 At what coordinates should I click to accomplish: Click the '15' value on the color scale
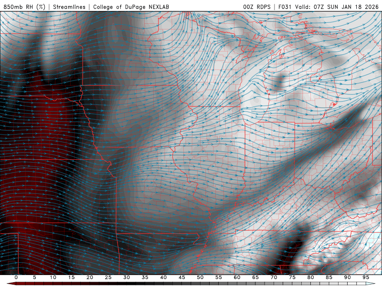[x=71, y=277]
